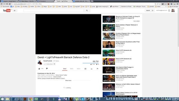The width and height of the screenshot is (179, 101).
Task: Open the Leap Motion bookmark
Action: click(114, 6)
